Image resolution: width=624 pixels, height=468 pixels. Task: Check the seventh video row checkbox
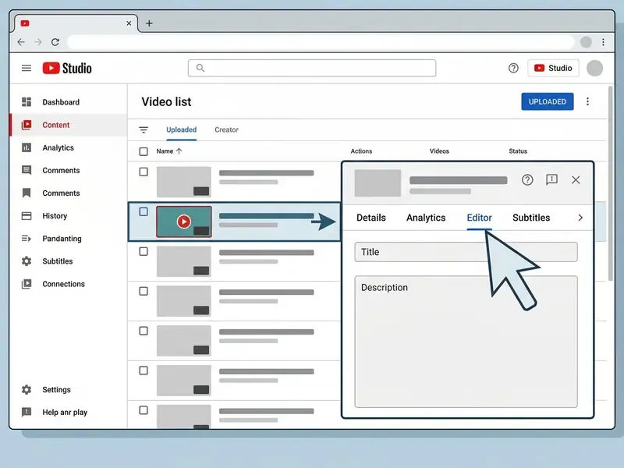coord(144,410)
